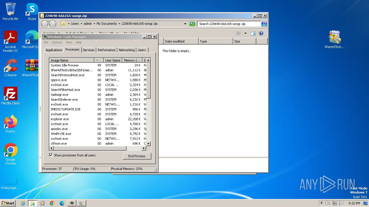Sort by User Name column header
This screenshot has width=369, height=207.
coord(113,60)
